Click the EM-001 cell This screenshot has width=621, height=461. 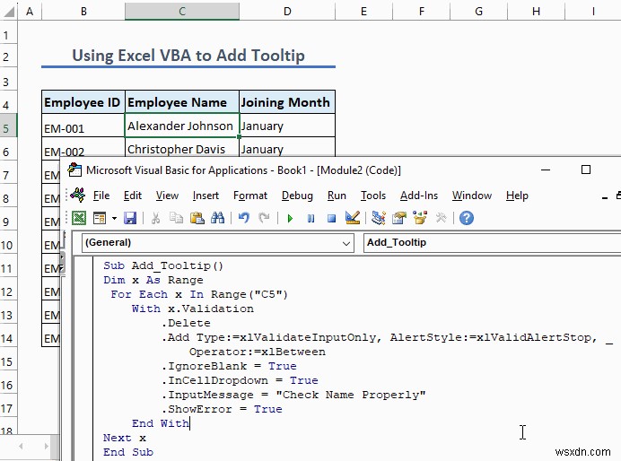point(83,126)
